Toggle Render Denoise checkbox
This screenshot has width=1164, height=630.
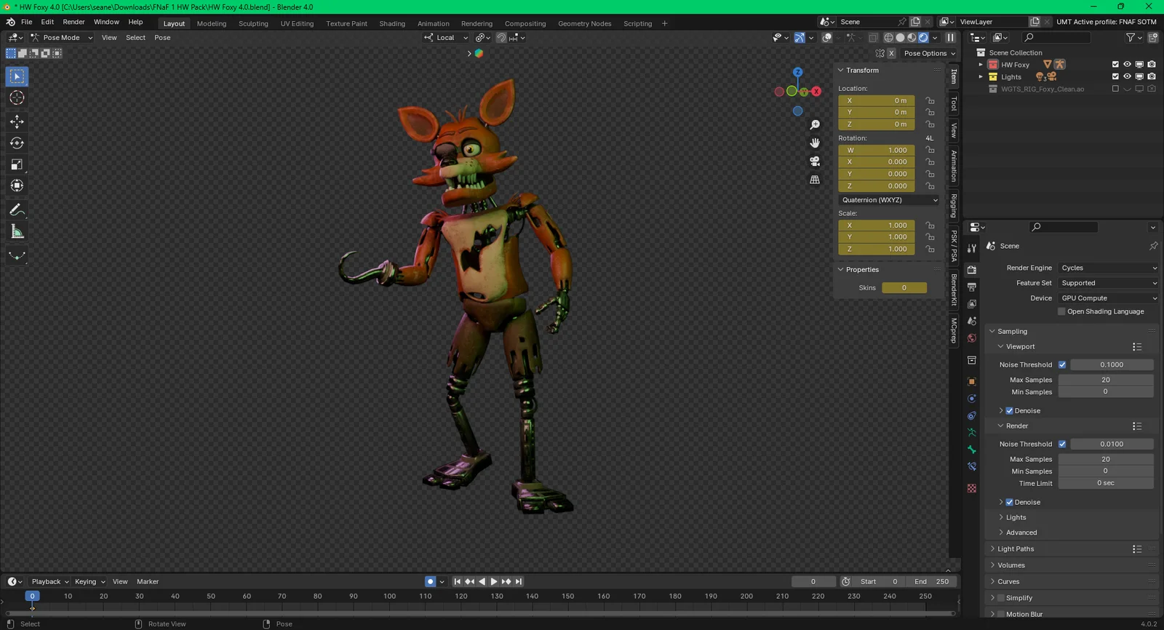[x=1010, y=503]
